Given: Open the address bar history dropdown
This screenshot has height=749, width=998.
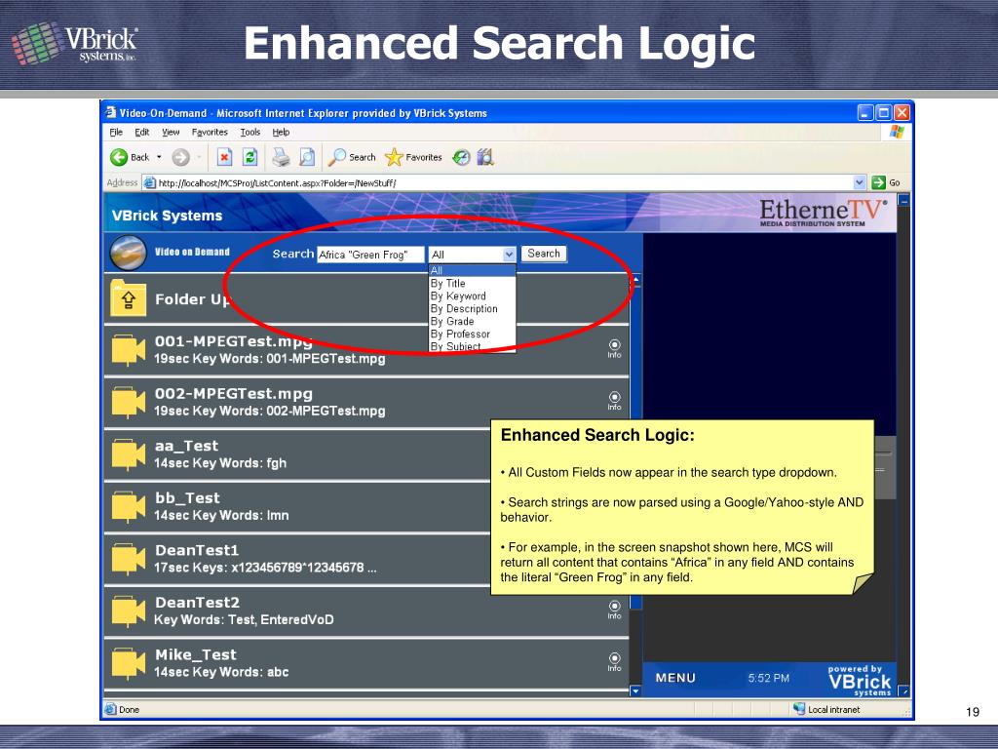Looking at the screenshot, I should [x=860, y=182].
